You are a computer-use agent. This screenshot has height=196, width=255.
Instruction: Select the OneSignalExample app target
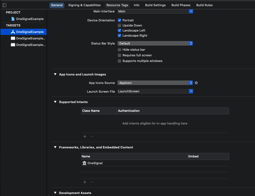pos(24,32)
